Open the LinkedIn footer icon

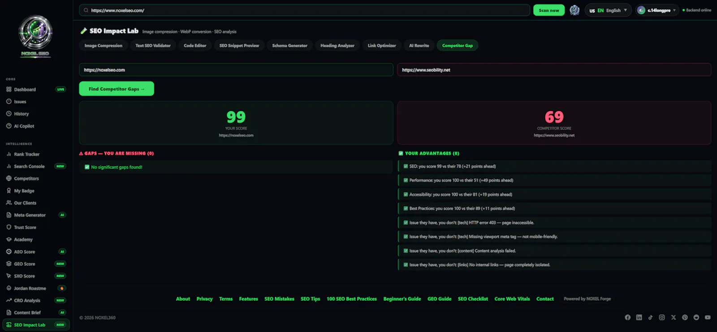pos(639,317)
